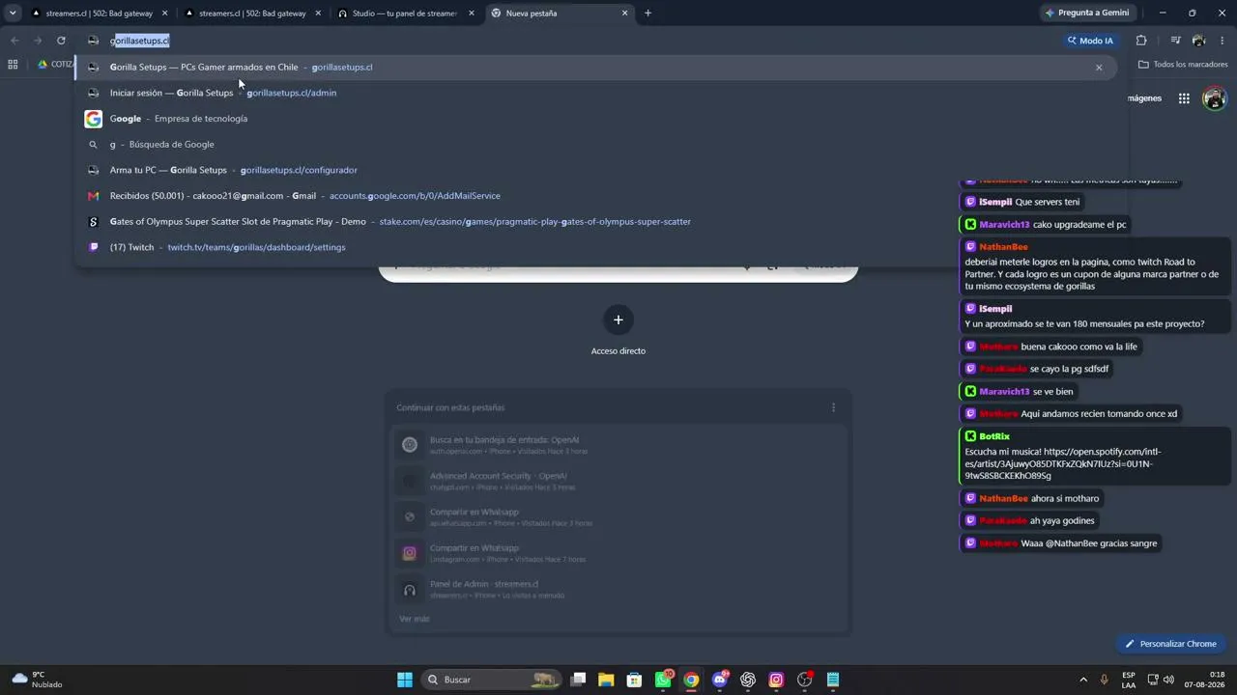Select Gorilla Setups PCs Gamer suggestion
The image size is (1237, 695).
tap(596, 68)
